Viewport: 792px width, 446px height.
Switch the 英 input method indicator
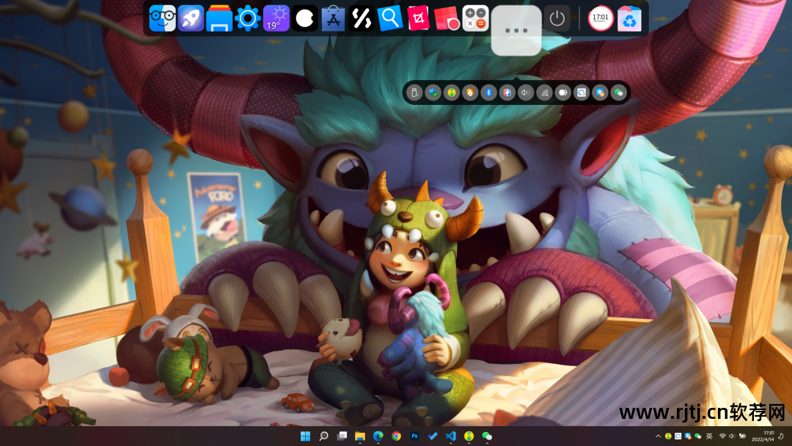pos(709,436)
